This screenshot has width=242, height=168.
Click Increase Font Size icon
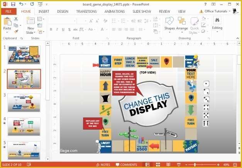click(x=91, y=21)
